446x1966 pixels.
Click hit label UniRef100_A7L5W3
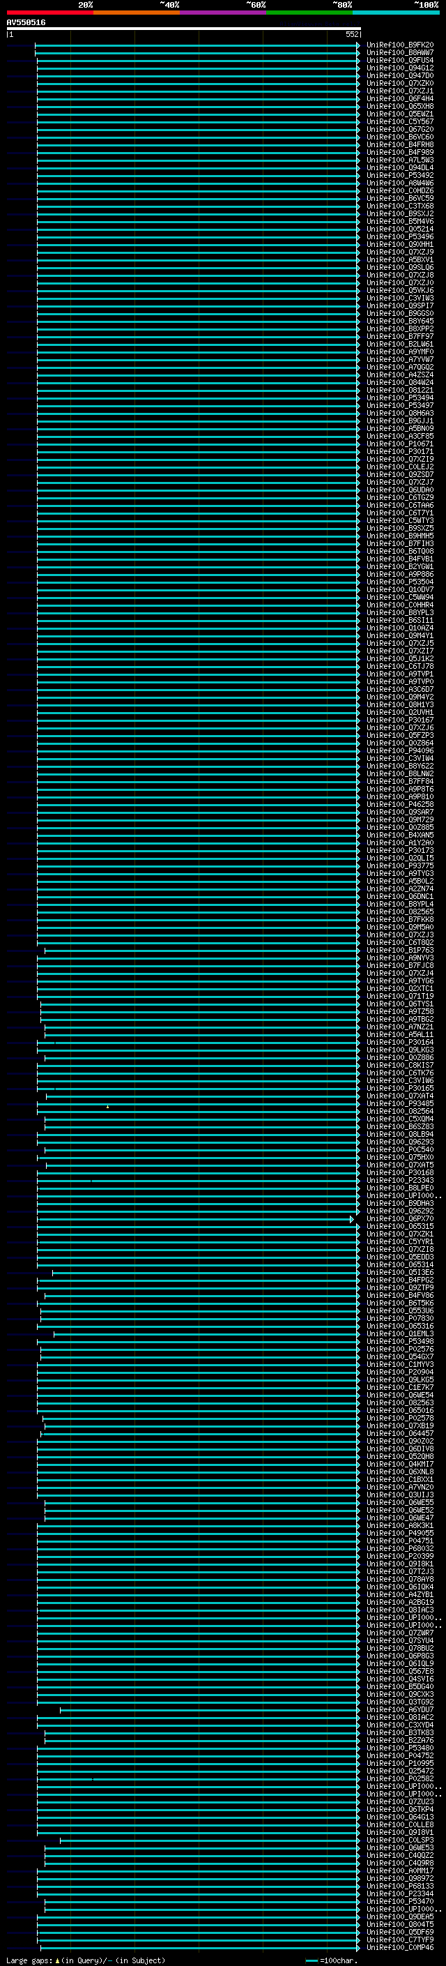point(399,160)
